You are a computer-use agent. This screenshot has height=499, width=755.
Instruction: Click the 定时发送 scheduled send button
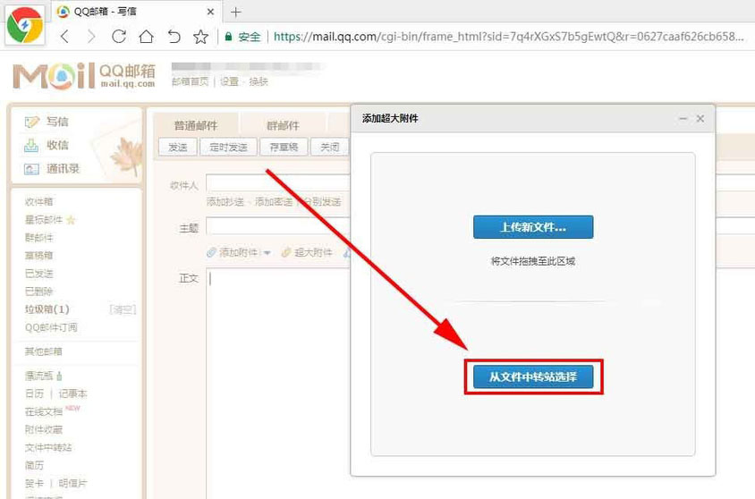coord(228,148)
